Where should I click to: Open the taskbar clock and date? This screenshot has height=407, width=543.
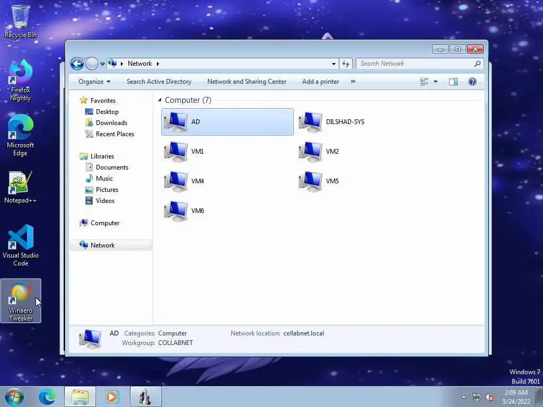(x=516, y=397)
